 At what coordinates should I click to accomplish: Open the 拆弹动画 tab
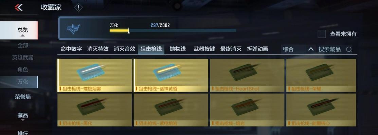point(257,49)
